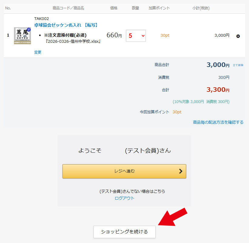Screen dimensions: 249x243
Task: Open the ゼッケン product thumbnail image
Action: click(x=22, y=36)
